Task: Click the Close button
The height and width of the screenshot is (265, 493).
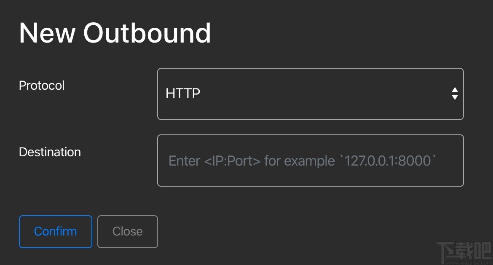Action: [x=127, y=231]
